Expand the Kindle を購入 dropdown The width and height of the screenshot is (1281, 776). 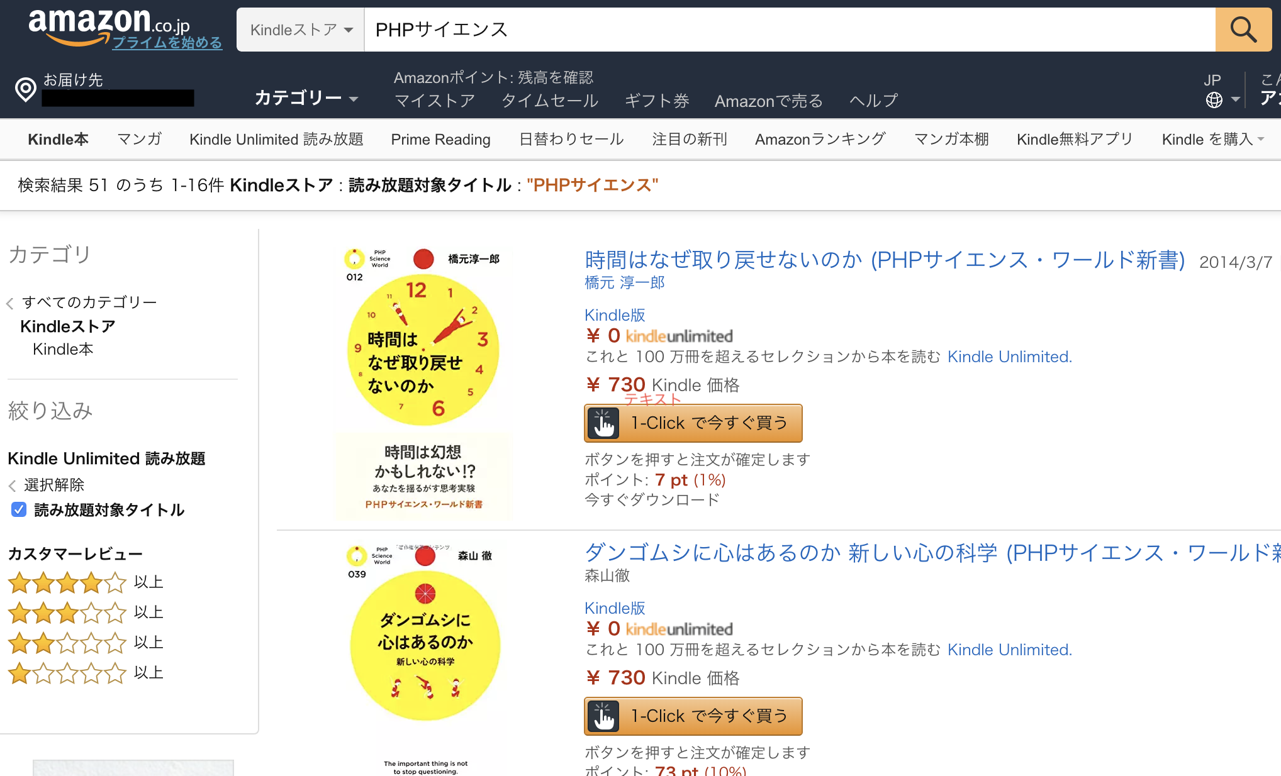(x=1212, y=139)
